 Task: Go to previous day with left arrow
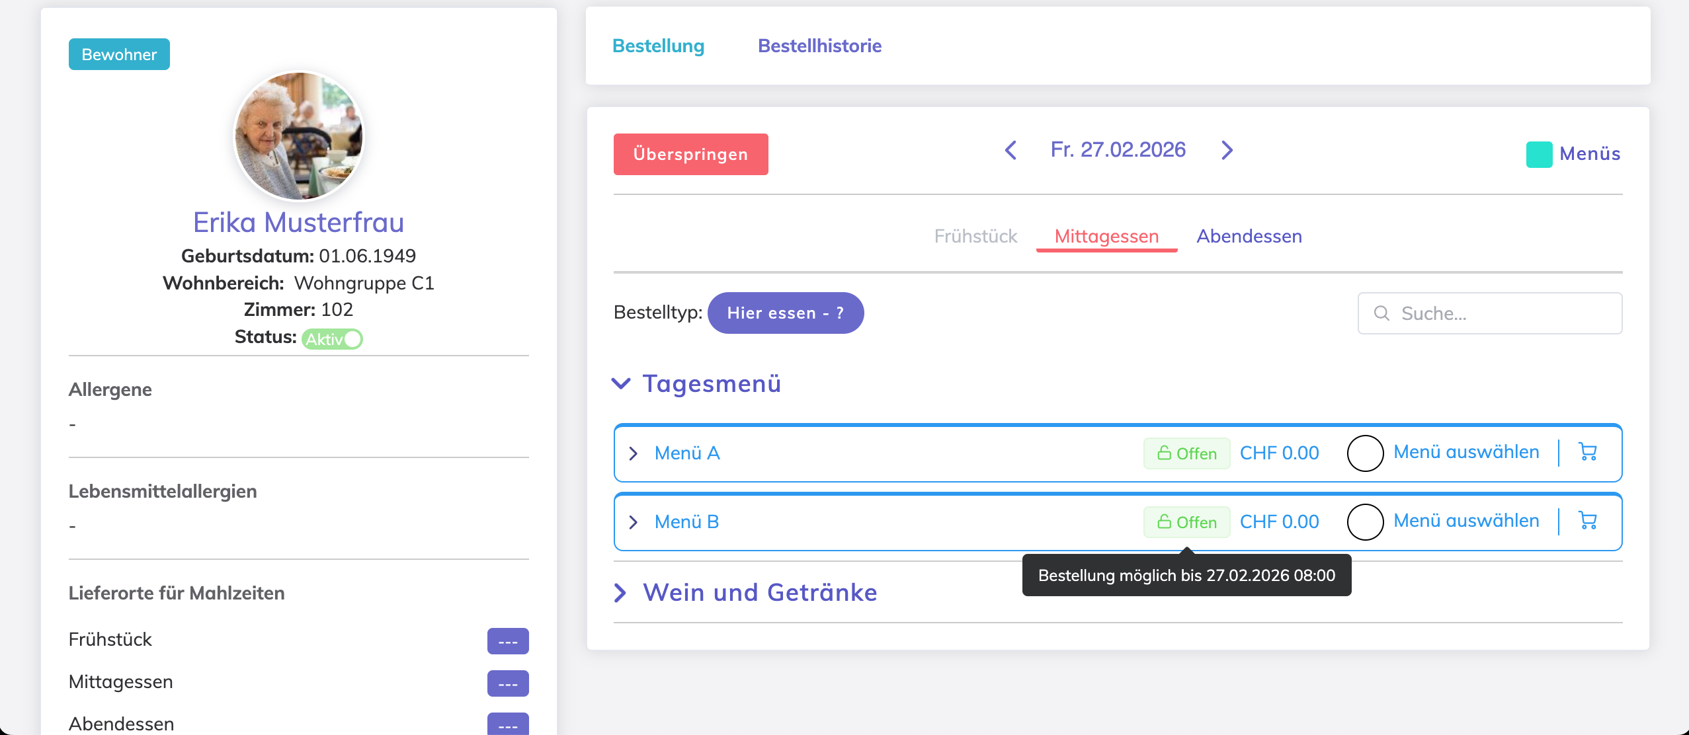[1010, 150]
